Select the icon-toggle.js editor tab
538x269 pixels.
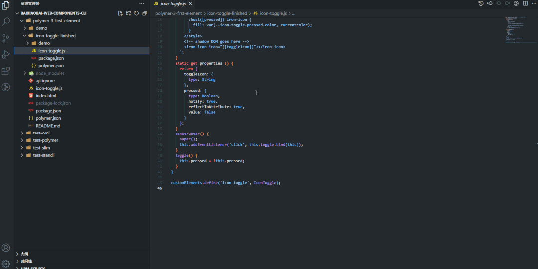pyautogui.click(x=173, y=4)
